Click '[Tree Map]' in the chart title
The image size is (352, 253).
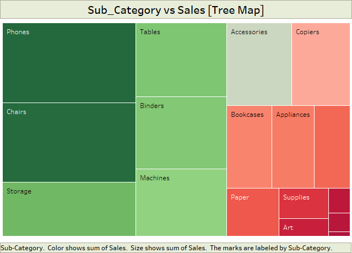tap(235, 10)
